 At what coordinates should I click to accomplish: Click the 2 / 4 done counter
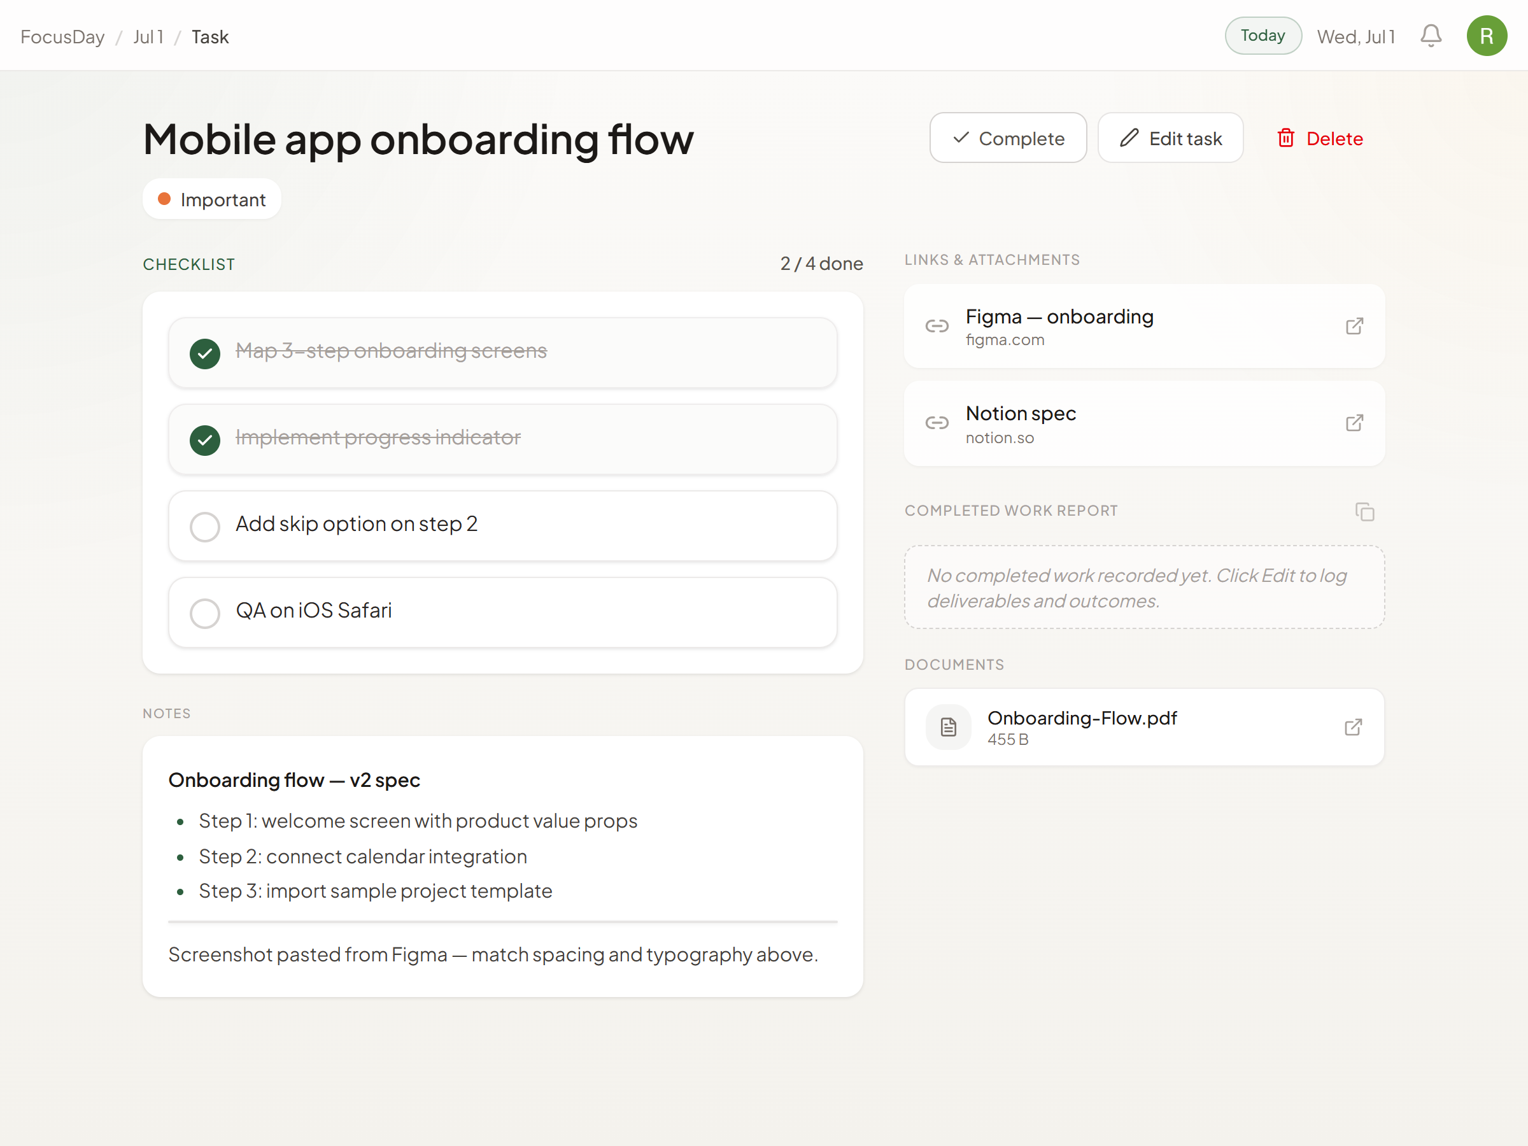click(821, 264)
